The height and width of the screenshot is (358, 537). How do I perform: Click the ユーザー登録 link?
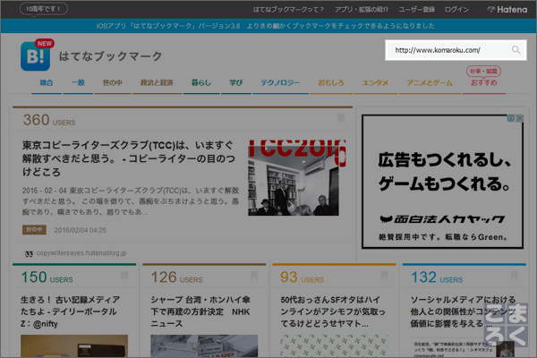[x=417, y=10]
